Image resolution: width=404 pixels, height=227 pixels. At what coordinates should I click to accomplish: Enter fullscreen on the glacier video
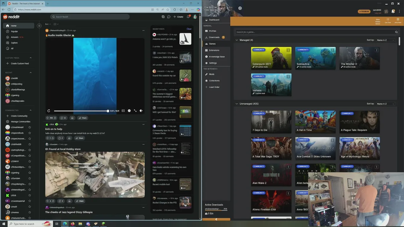(135, 111)
